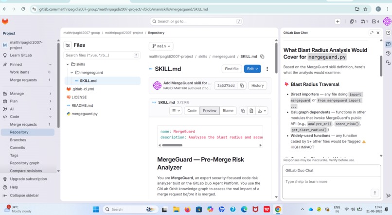Screen dimensions: 392x215
Task: Open file History button
Action: click(x=257, y=85)
